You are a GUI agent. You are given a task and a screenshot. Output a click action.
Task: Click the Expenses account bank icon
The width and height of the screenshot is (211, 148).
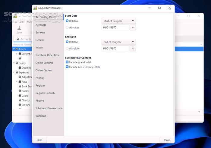pos(17,73)
